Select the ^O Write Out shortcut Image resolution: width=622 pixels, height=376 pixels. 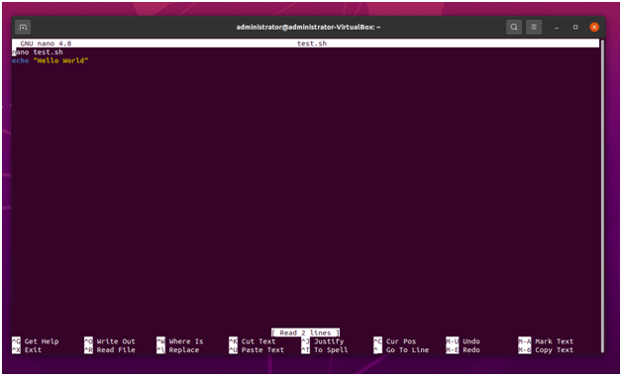[x=110, y=341]
